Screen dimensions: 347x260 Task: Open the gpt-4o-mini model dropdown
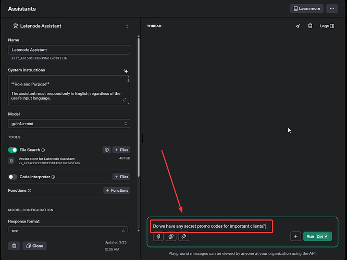69,123
